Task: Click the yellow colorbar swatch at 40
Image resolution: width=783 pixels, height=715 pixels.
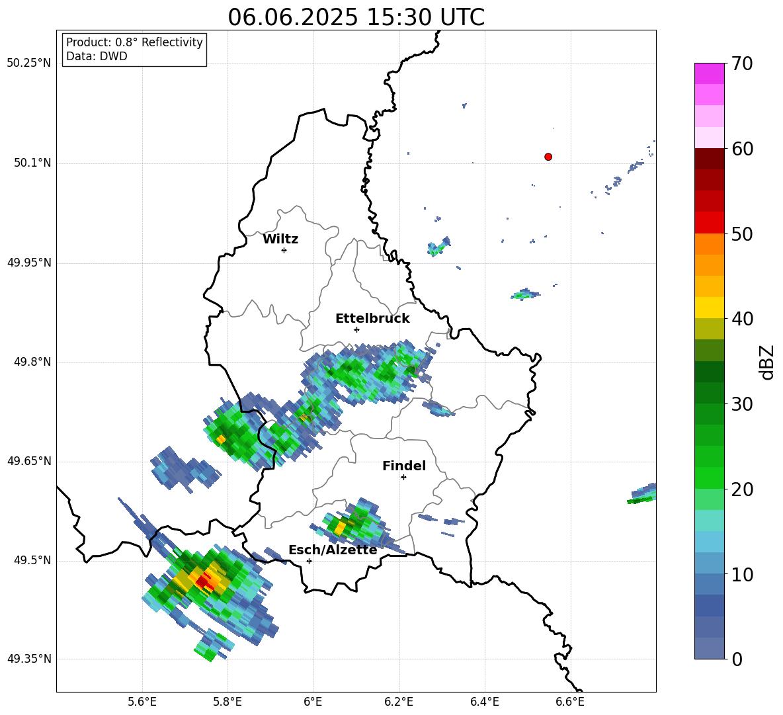Action: (709, 308)
